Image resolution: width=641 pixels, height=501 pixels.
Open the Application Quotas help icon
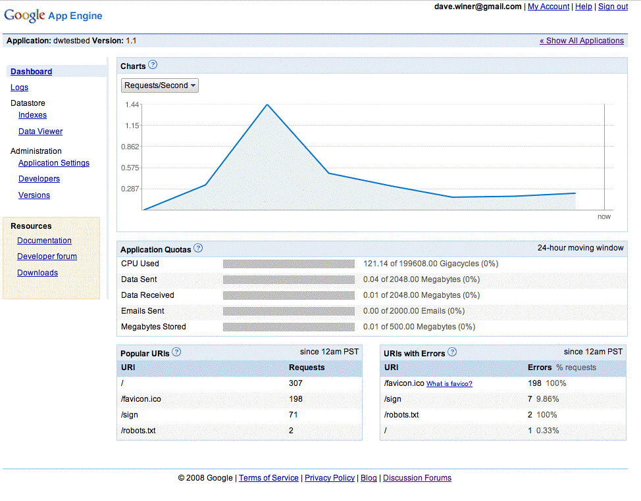point(198,249)
